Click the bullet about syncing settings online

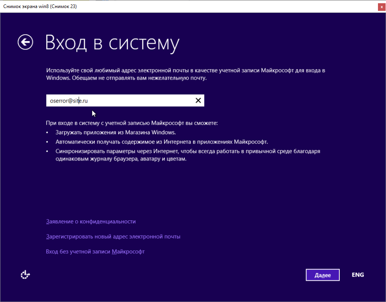(x=188, y=155)
